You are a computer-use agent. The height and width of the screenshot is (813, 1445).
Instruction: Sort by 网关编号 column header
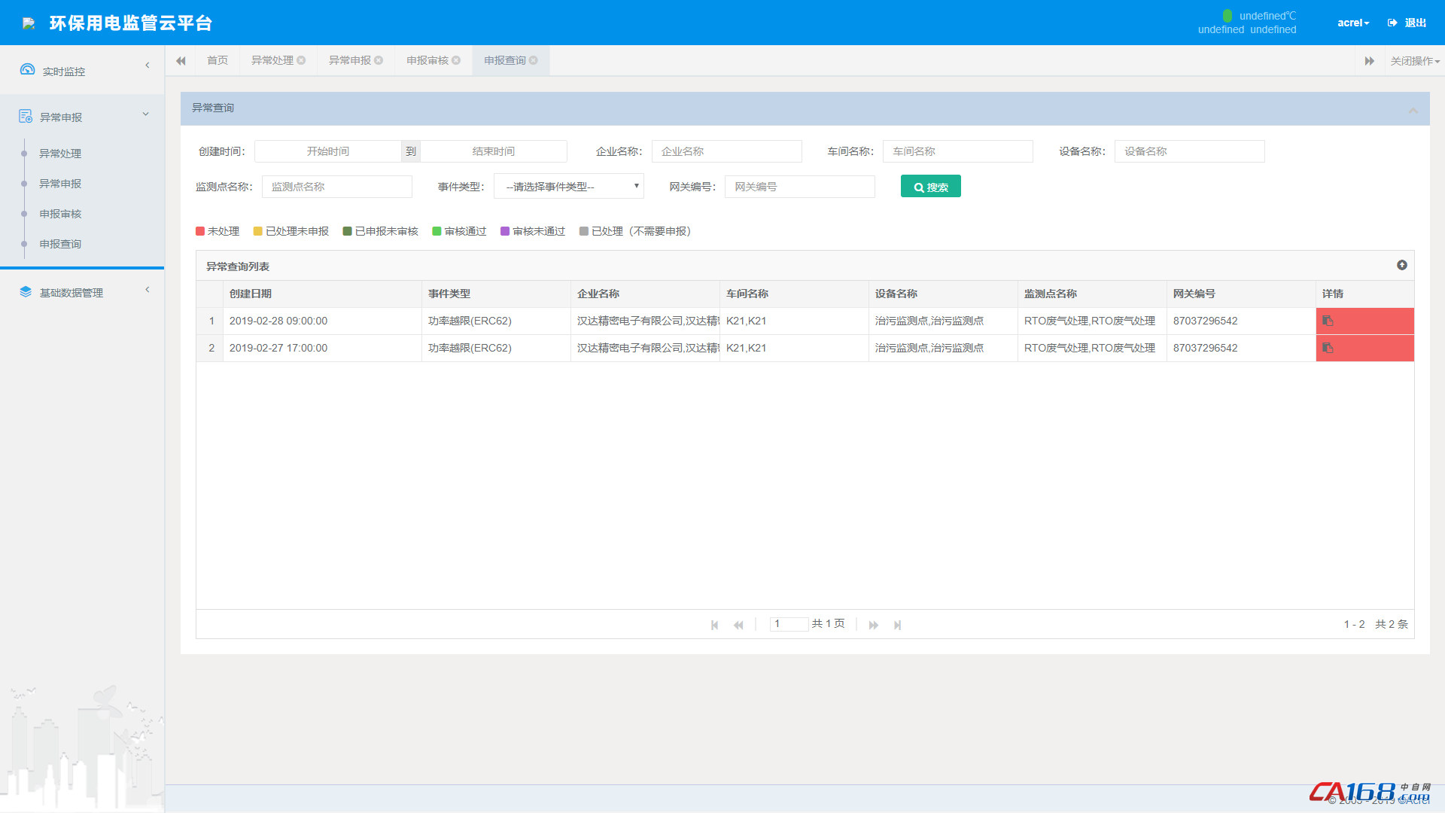[x=1241, y=294]
